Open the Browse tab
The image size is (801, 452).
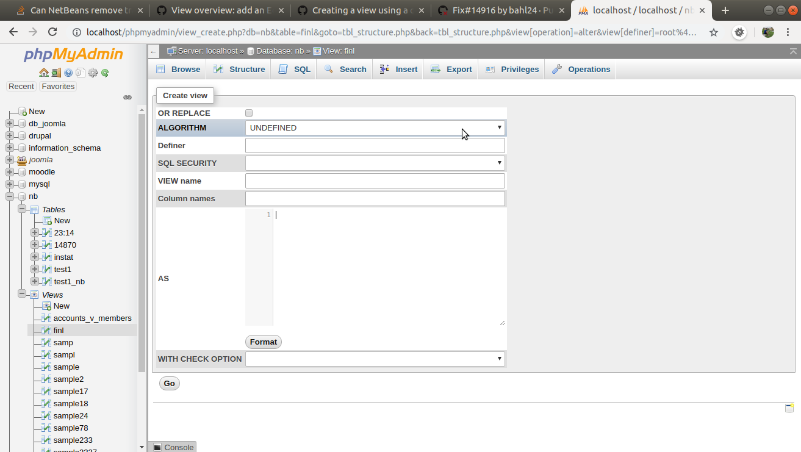coord(178,69)
